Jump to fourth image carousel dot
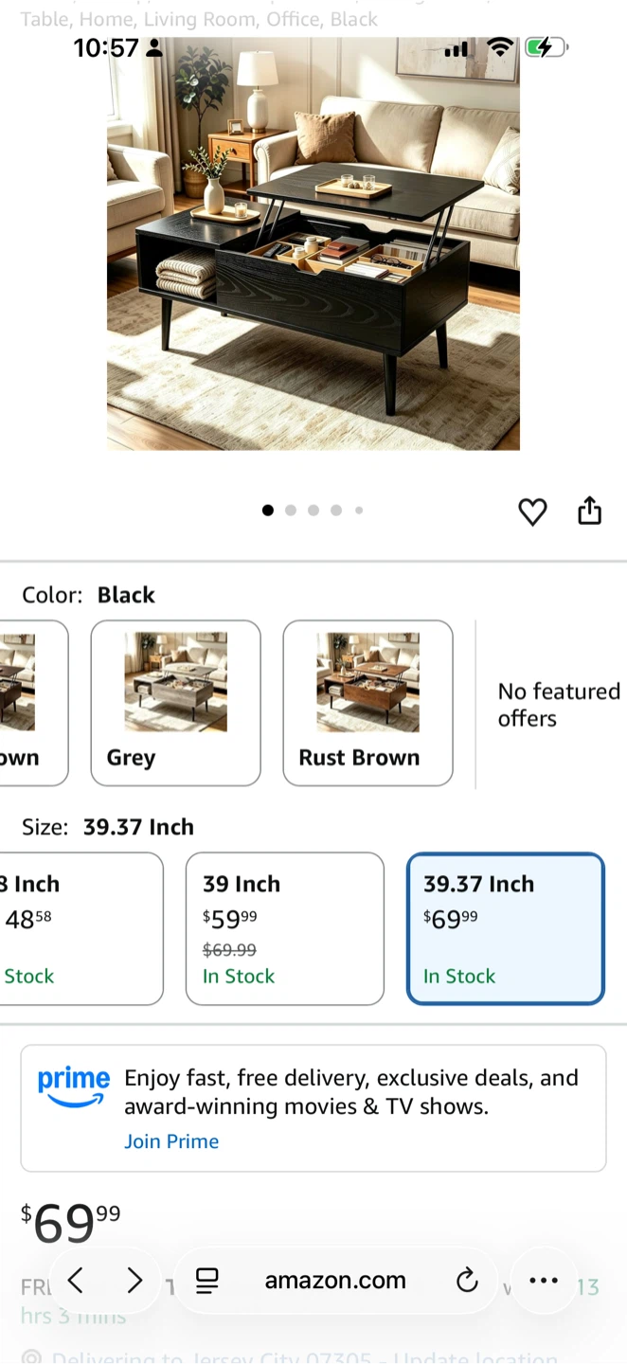627x1364 pixels. click(x=336, y=511)
